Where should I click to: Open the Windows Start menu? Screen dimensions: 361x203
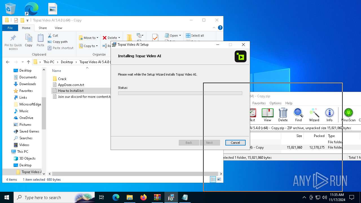[x=7, y=197]
